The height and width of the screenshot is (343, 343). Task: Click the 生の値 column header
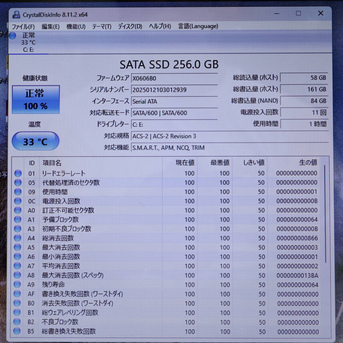308,162
